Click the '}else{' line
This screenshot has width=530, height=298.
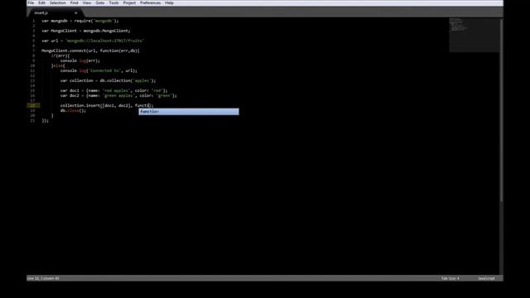58,66
